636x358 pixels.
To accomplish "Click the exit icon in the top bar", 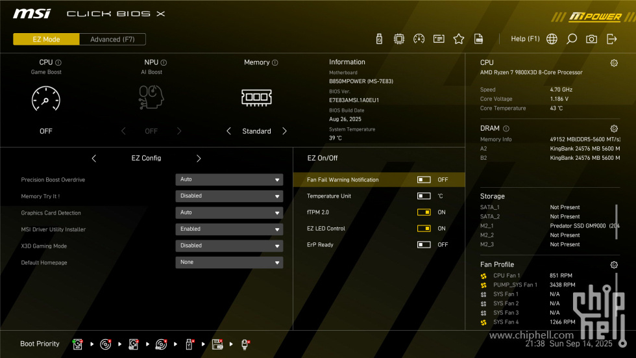I will [611, 39].
